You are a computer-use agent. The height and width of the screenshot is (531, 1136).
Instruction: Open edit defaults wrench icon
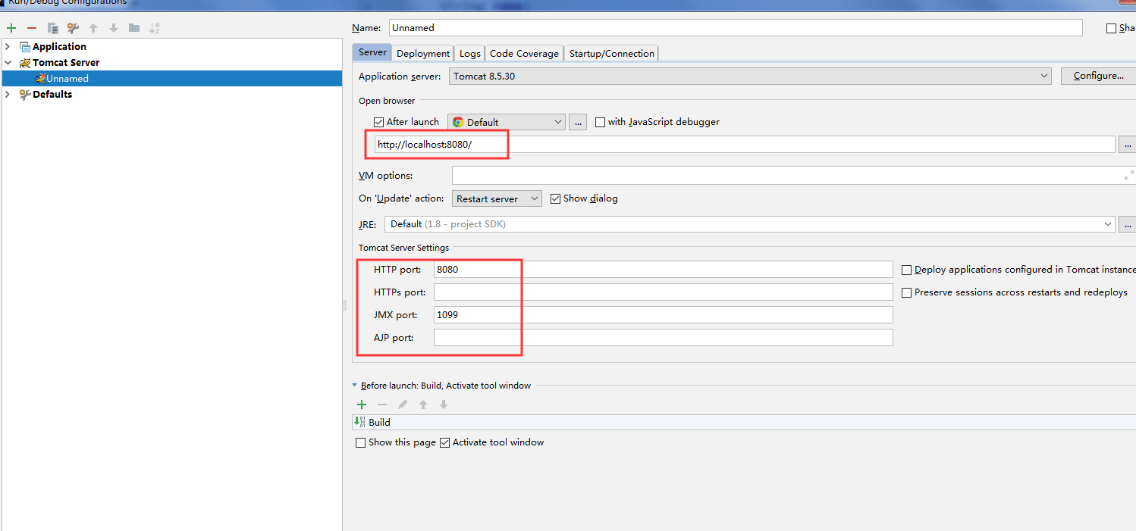pyautogui.click(x=73, y=28)
